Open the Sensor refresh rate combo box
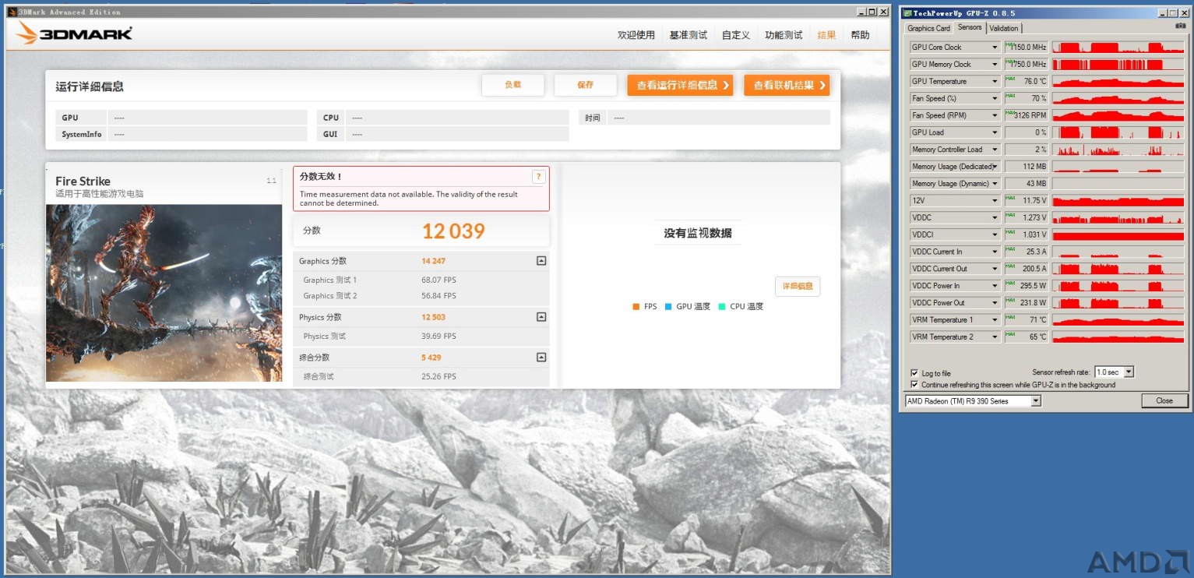The height and width of the screenshot is (578, 1194). point(1114,372)
